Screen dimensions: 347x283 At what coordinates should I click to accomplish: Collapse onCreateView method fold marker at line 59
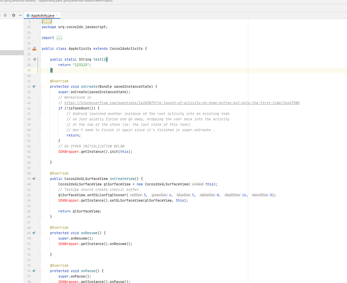tap(40, 179)
